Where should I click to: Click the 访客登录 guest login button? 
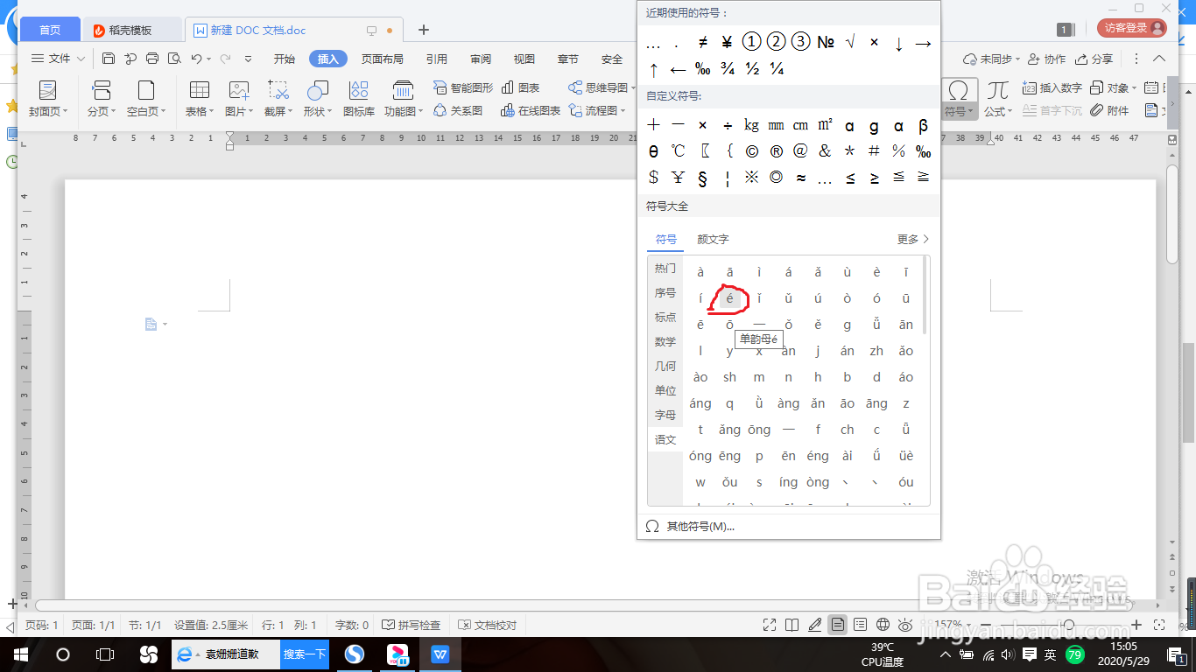[x=1132, y=28]
